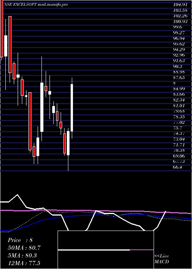This screenshot has height=269, width=192.
Task: Click the 100.93 price axis label
Action: point(180,22)
